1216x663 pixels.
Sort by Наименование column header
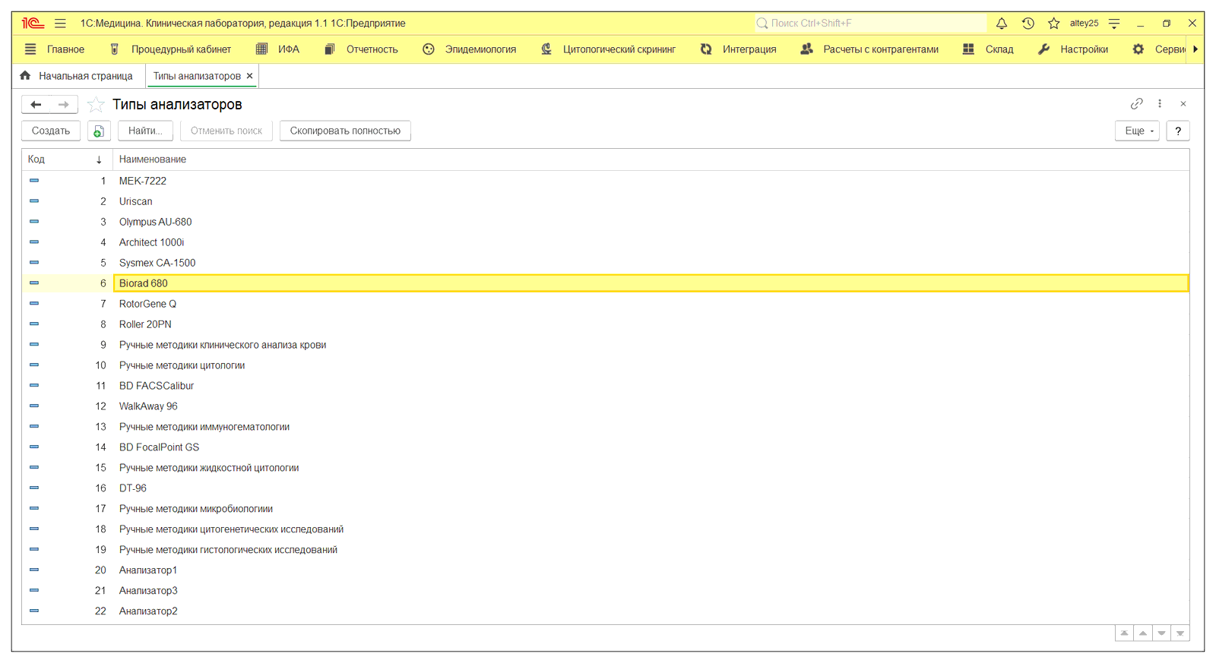(x=651, y=159)
